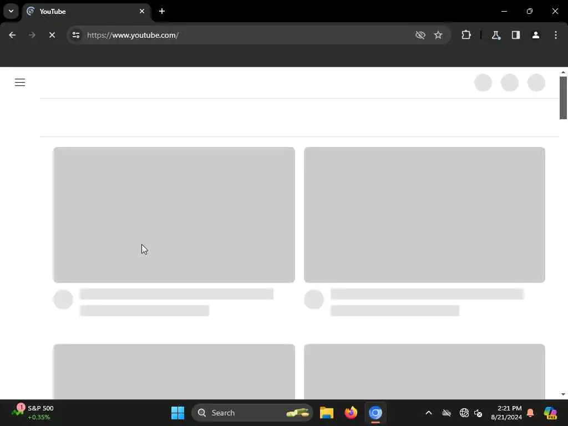The height and width of the screenshot is (426, 568).
Task: Open File Explorer from the taskbar
Action: pyautogui.click(x=326, y=413)
